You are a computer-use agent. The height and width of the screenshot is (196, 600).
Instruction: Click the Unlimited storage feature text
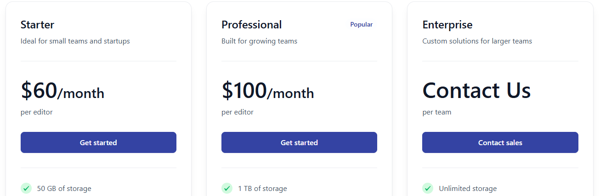pyautogui.click(x=468, y=189)
